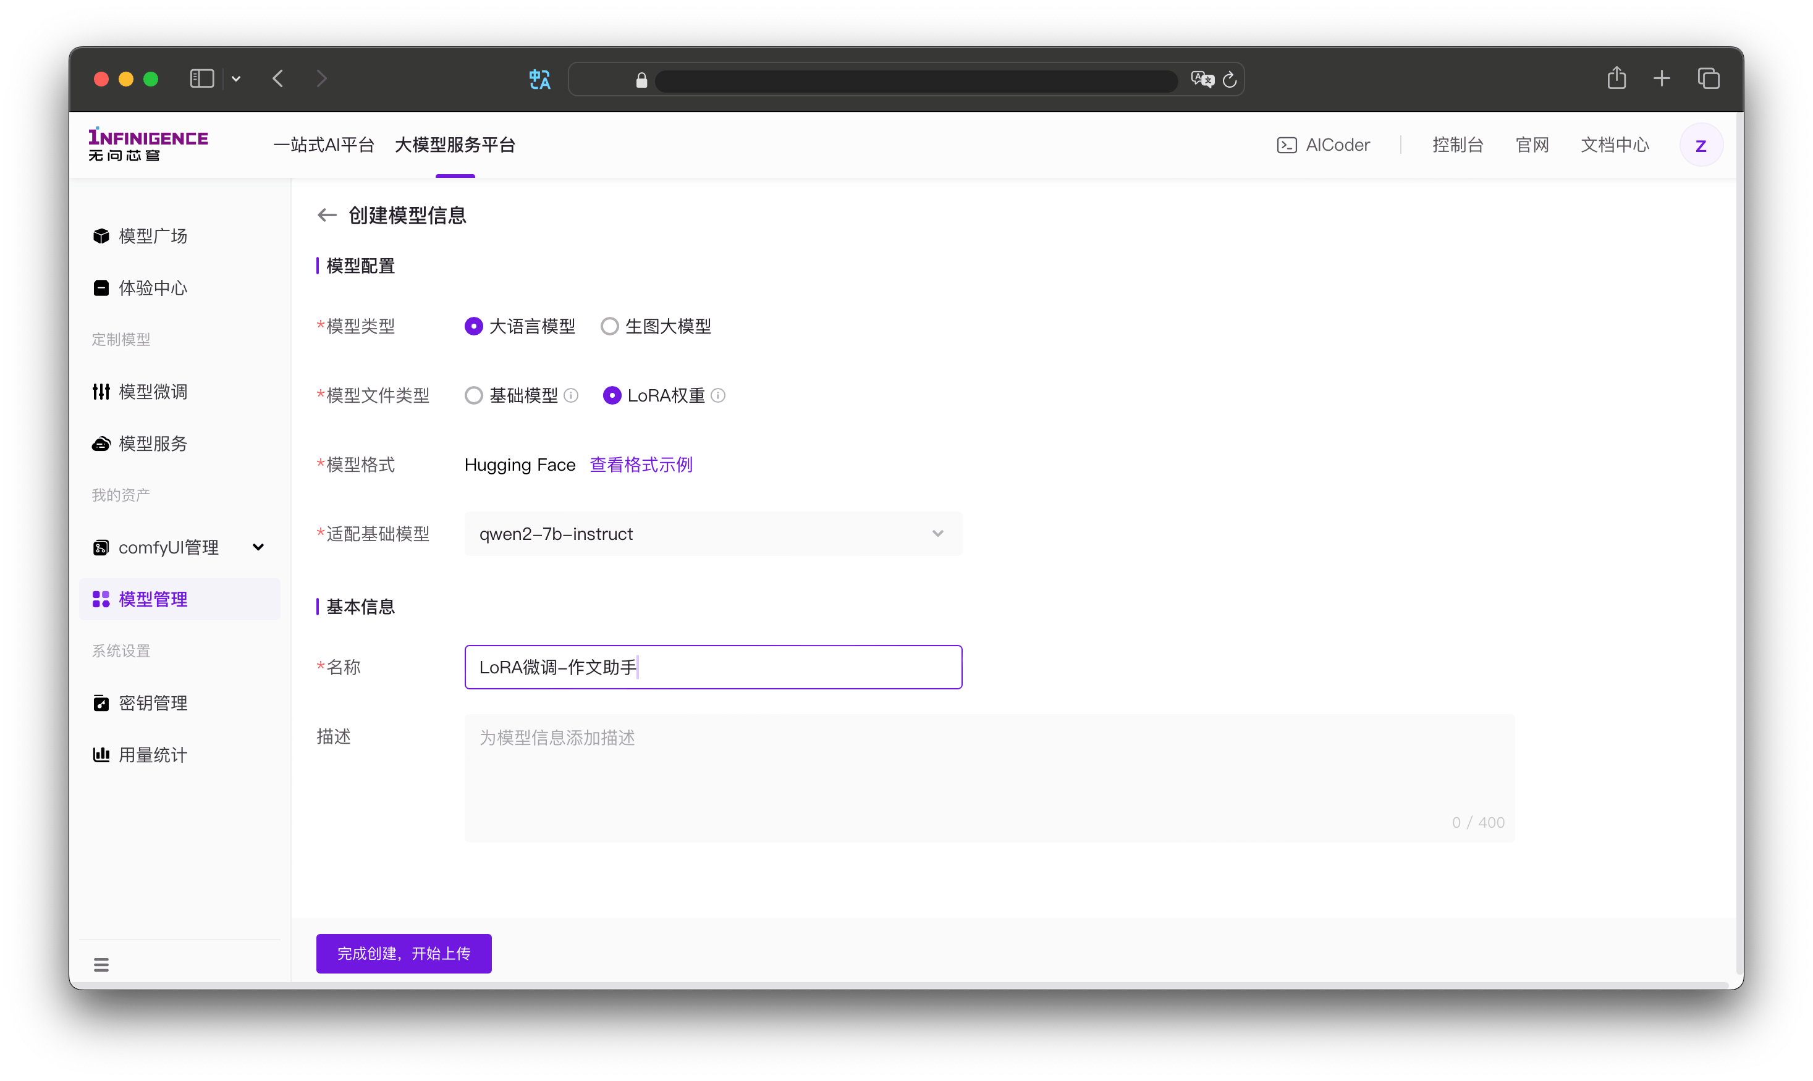Go back with the browser back arrow

[278, 78]
